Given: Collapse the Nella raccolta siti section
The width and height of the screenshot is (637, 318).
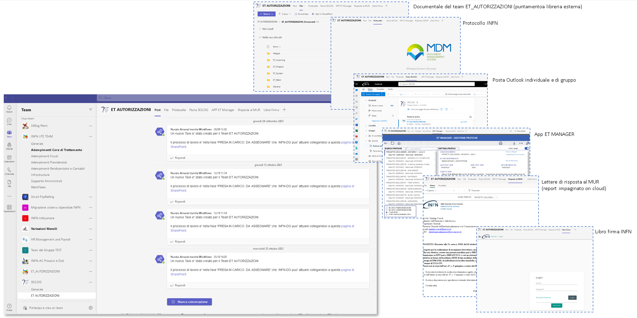Looking at the screenshot, I should click(x=260, y=37).
